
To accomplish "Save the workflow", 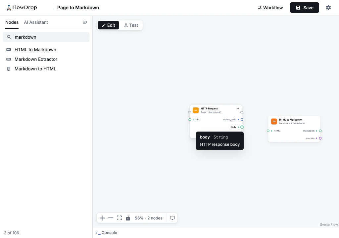I will [305, 8].
